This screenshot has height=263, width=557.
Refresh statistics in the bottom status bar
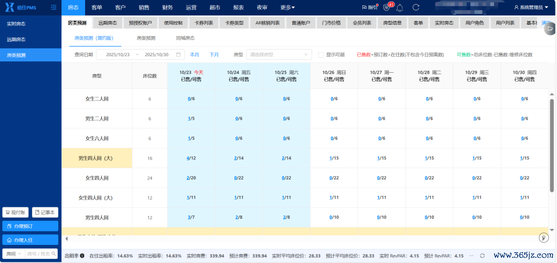(482, 256)
